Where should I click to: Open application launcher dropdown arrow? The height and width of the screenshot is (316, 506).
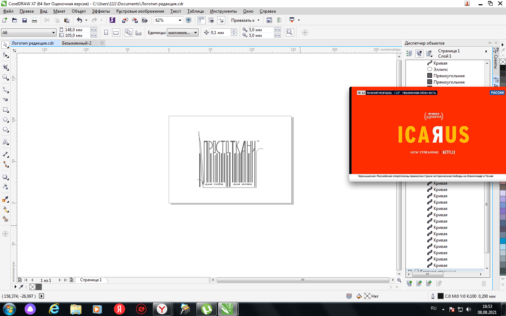click(x=299, y=20)
